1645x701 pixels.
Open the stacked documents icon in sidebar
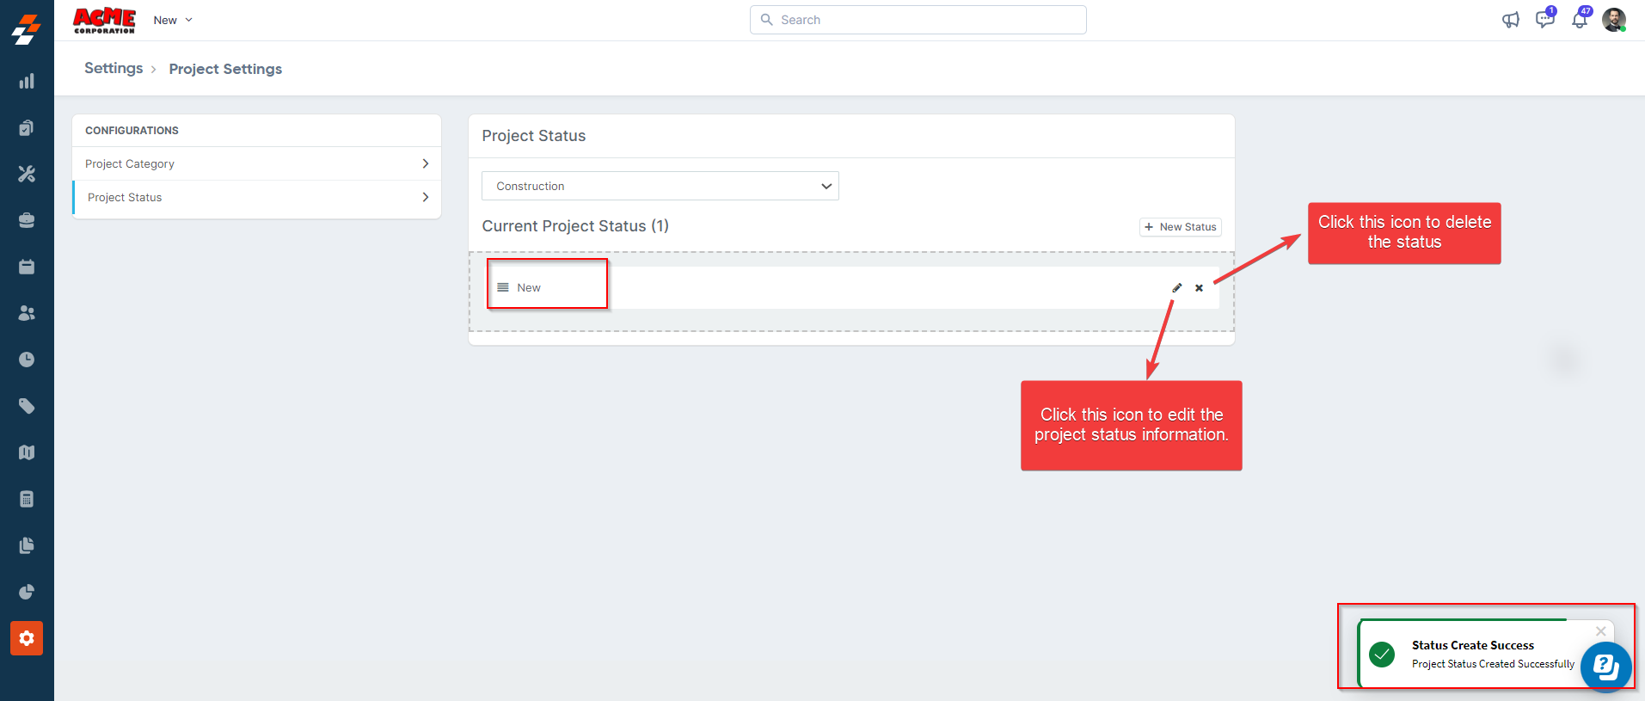pos(27,545)
